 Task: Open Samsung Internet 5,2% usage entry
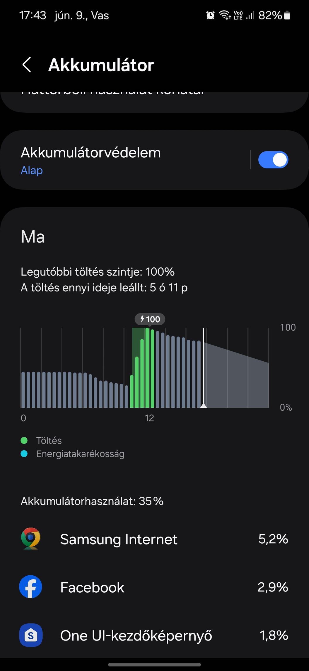(x=154, y=539)
